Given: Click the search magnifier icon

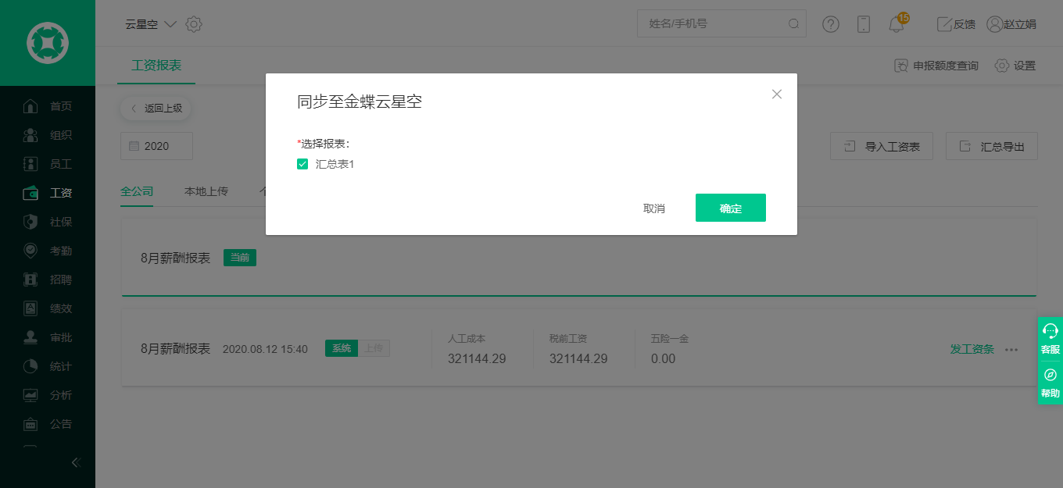Looking at the screenshot, I should click(793, 24).
